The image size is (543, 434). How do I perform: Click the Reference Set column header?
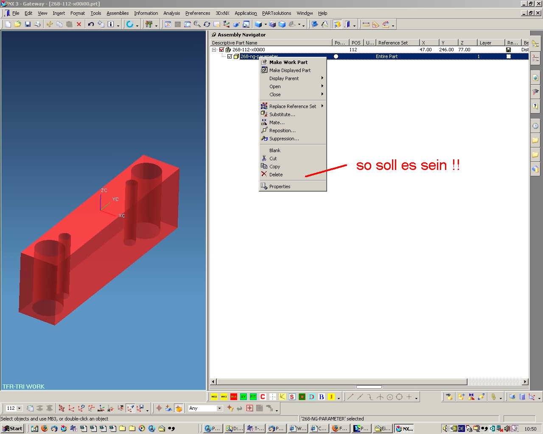(397, 43)
